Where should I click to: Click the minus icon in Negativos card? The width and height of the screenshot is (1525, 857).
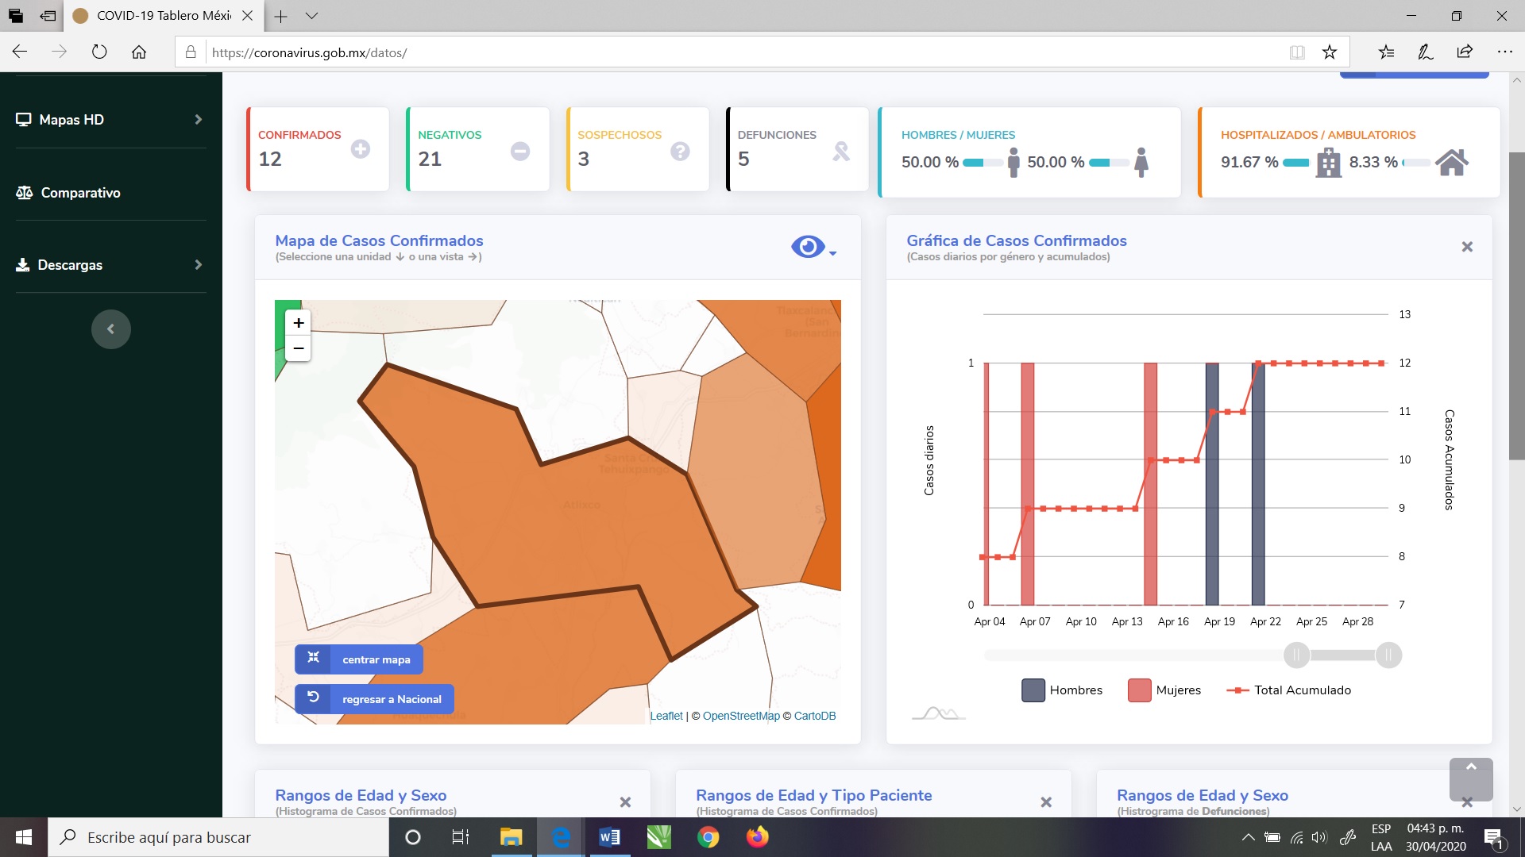[x=520, y=151]
